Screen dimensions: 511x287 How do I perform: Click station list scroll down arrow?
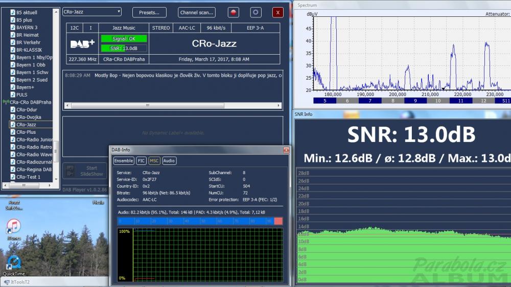click(56, 179)
